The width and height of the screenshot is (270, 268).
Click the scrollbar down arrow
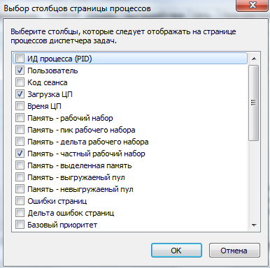[254, 225]
